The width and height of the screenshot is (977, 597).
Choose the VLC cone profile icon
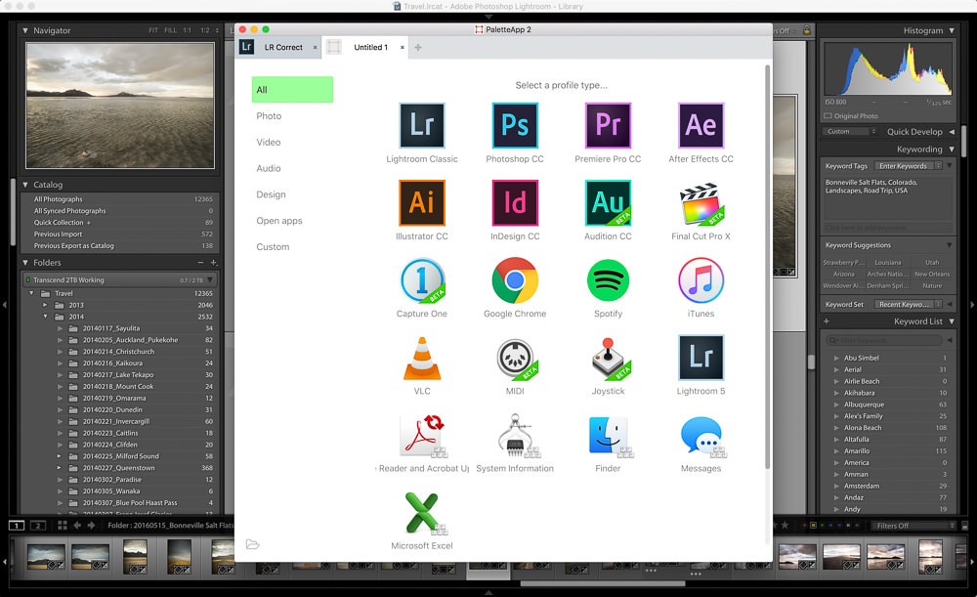tap(422, 359)
